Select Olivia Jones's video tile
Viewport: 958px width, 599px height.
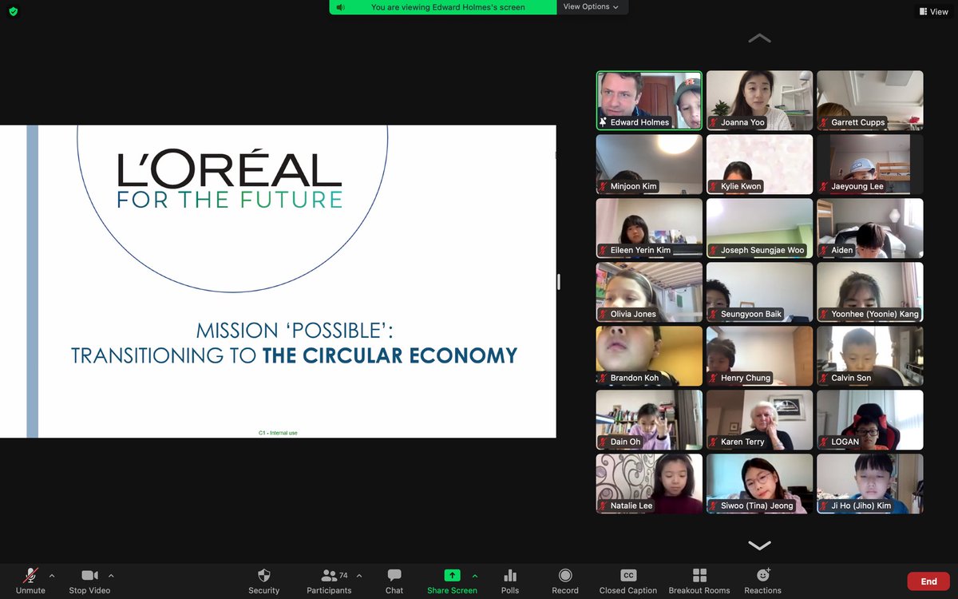pos(649,292)
